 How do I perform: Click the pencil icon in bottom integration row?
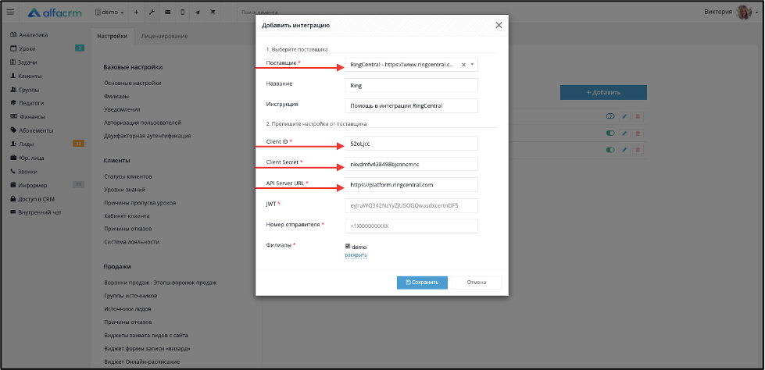624,150
